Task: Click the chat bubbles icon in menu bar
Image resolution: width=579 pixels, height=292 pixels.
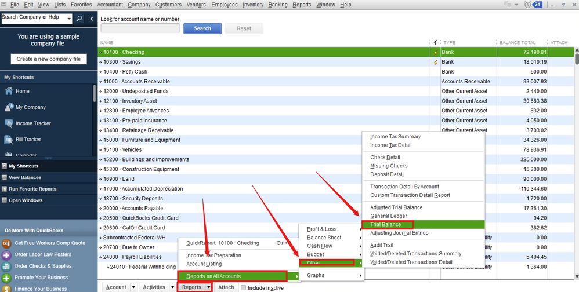Action: [x=508, y=5]
